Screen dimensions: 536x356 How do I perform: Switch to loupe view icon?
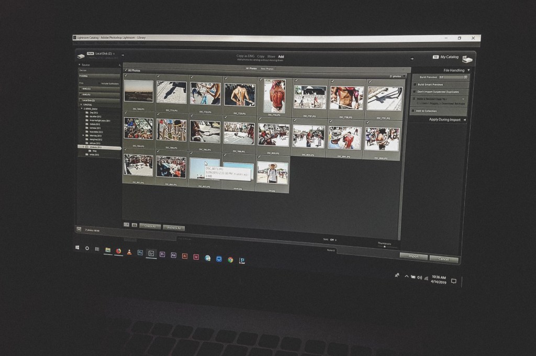tap(135, 225)
